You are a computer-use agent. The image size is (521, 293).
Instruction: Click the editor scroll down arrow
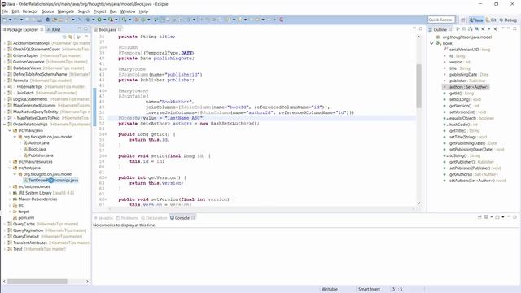418,203
